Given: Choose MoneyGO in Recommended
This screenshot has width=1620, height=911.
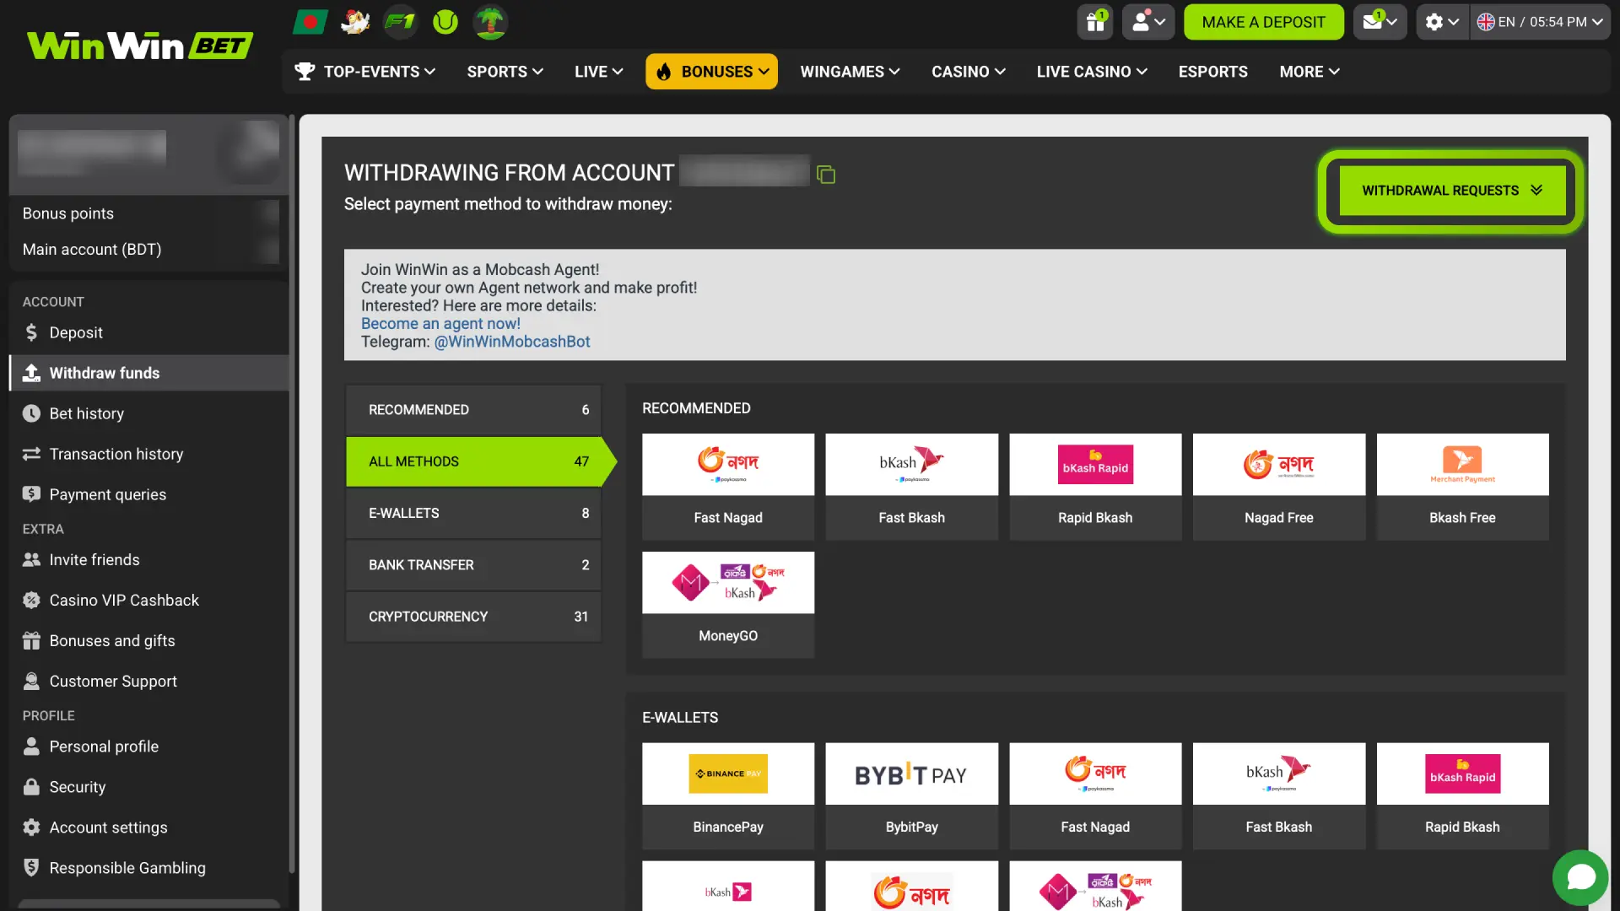Looking at the screenshot, I should pyautogui.click(x=727, y=605).
